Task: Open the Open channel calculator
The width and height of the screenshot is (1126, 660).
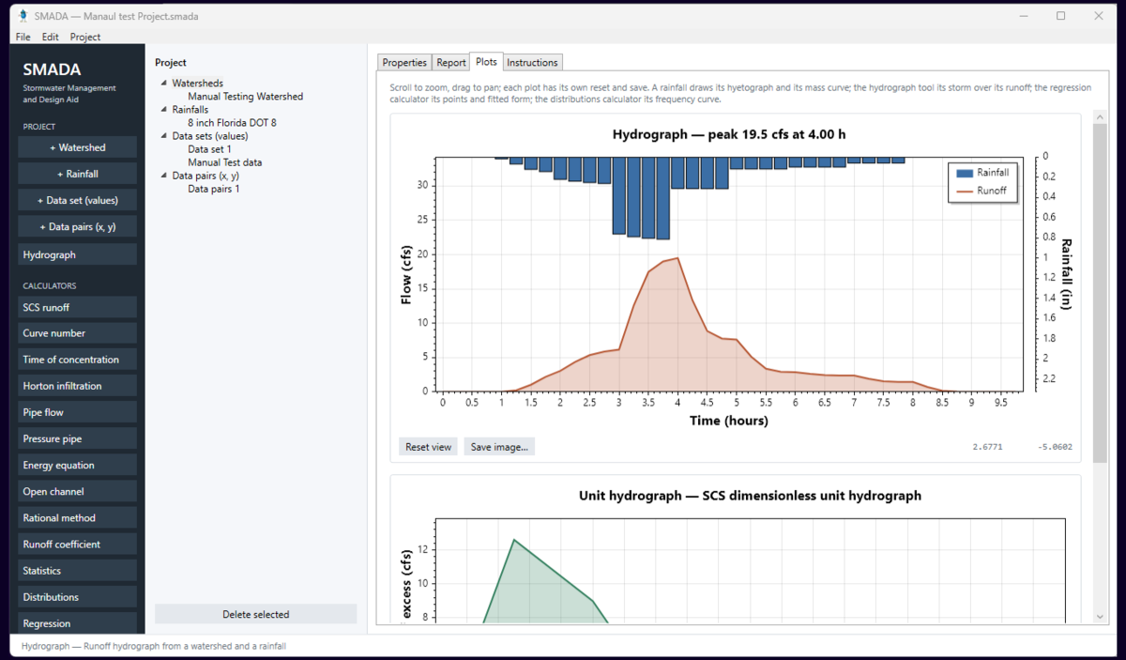Action: (78, 491)
